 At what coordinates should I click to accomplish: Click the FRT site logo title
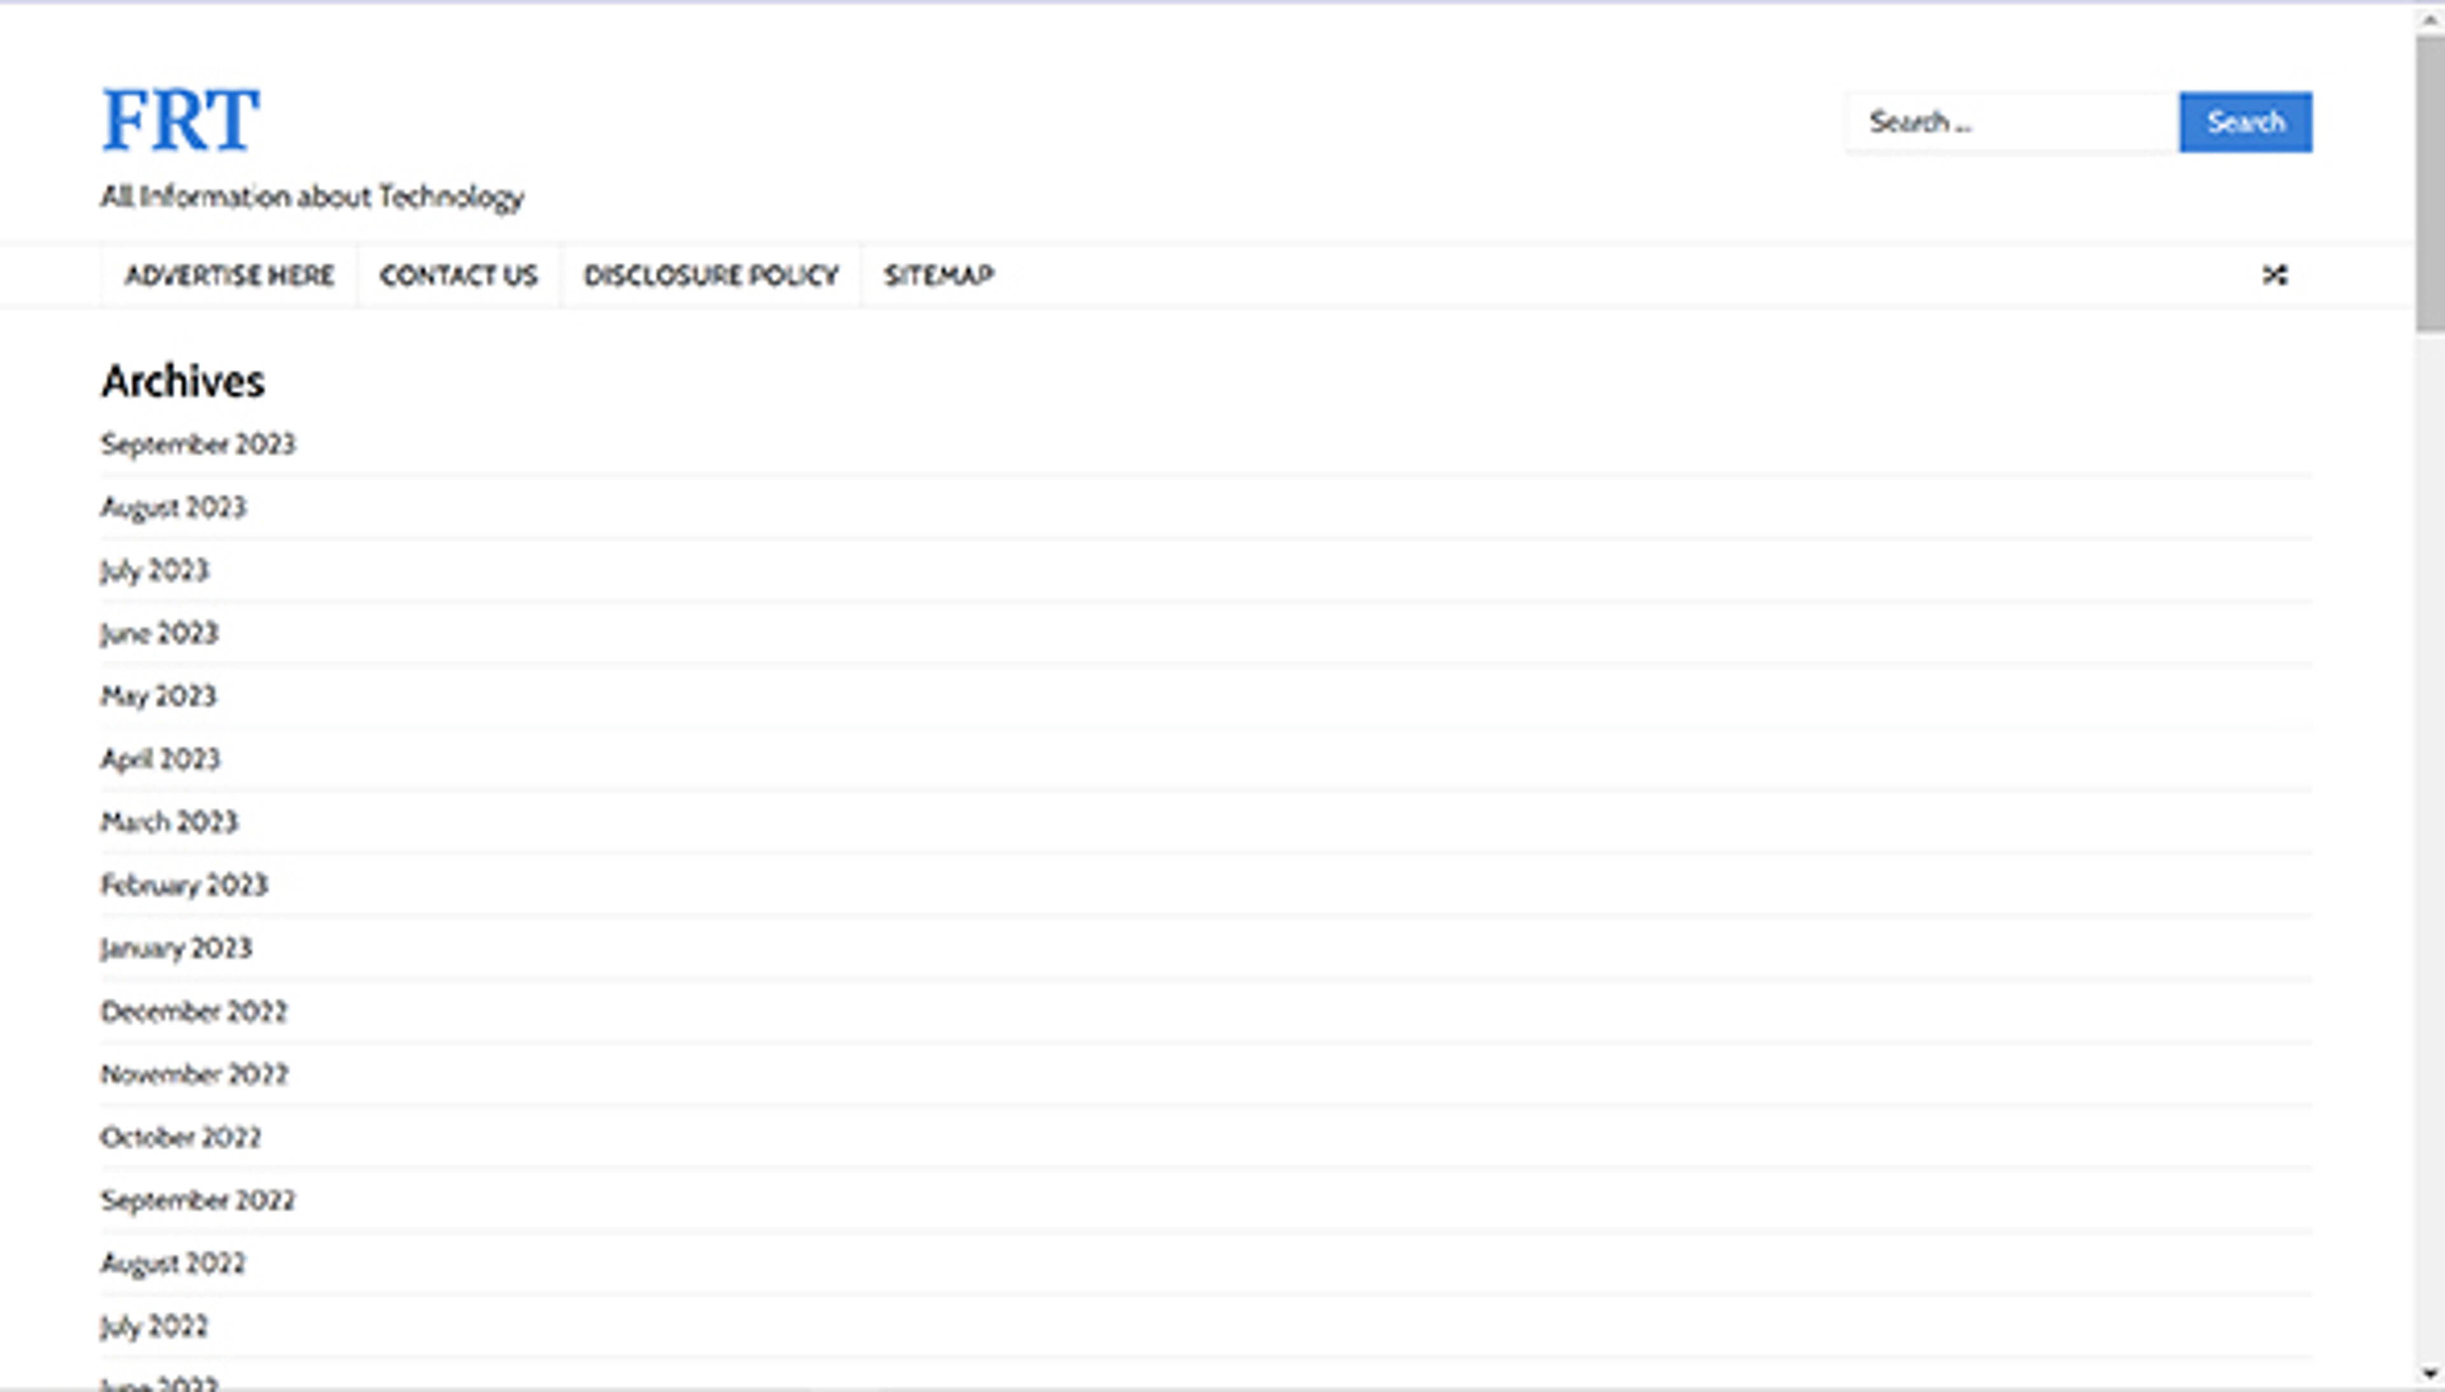tap(181, 120)
